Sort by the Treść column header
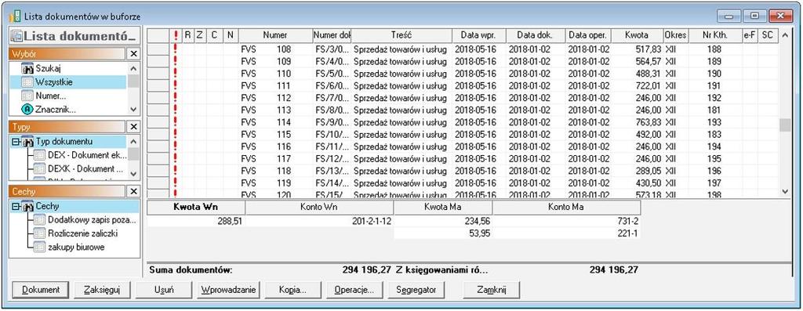This screenshot has height=311, width=803. click(x=401, y=35)
